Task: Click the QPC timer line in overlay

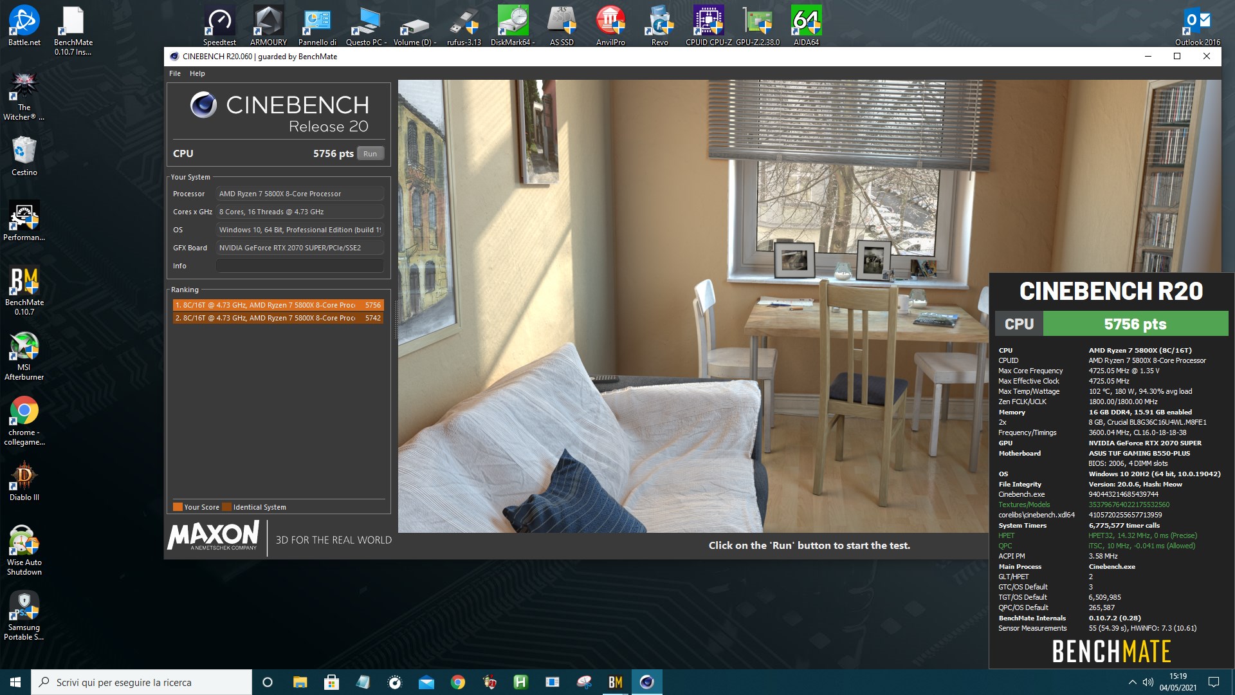Action: [x=1097, y=546]
